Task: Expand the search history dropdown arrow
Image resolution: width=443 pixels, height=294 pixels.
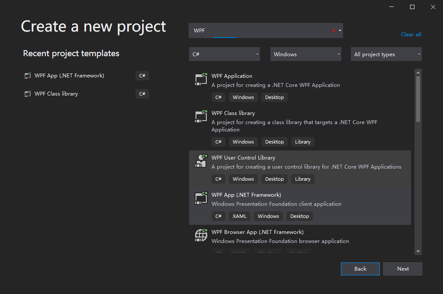Action: coord(340,31)
